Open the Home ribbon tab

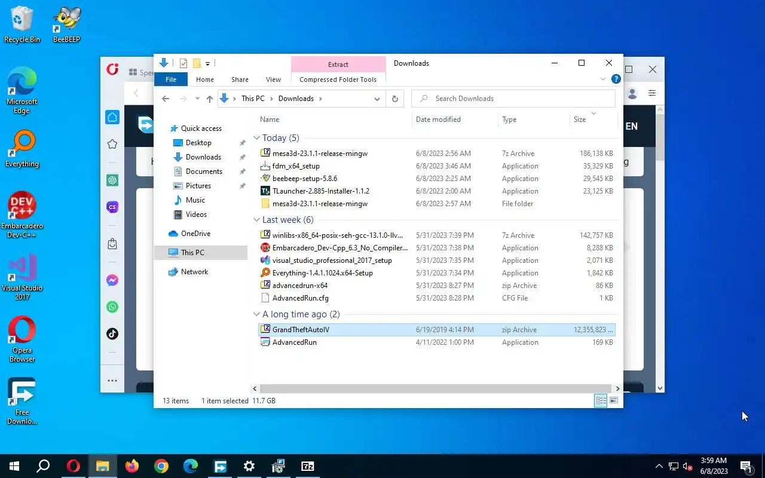tap(204, 79)
